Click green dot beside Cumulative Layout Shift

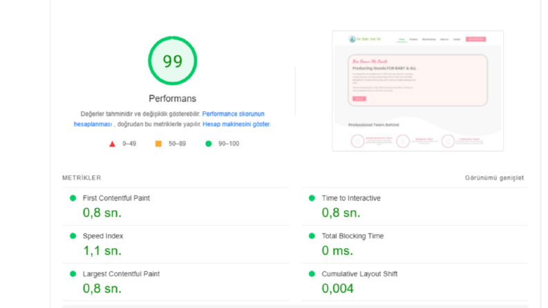312,273
